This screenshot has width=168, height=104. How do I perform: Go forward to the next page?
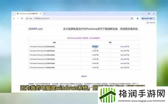(x=18, y=18)
